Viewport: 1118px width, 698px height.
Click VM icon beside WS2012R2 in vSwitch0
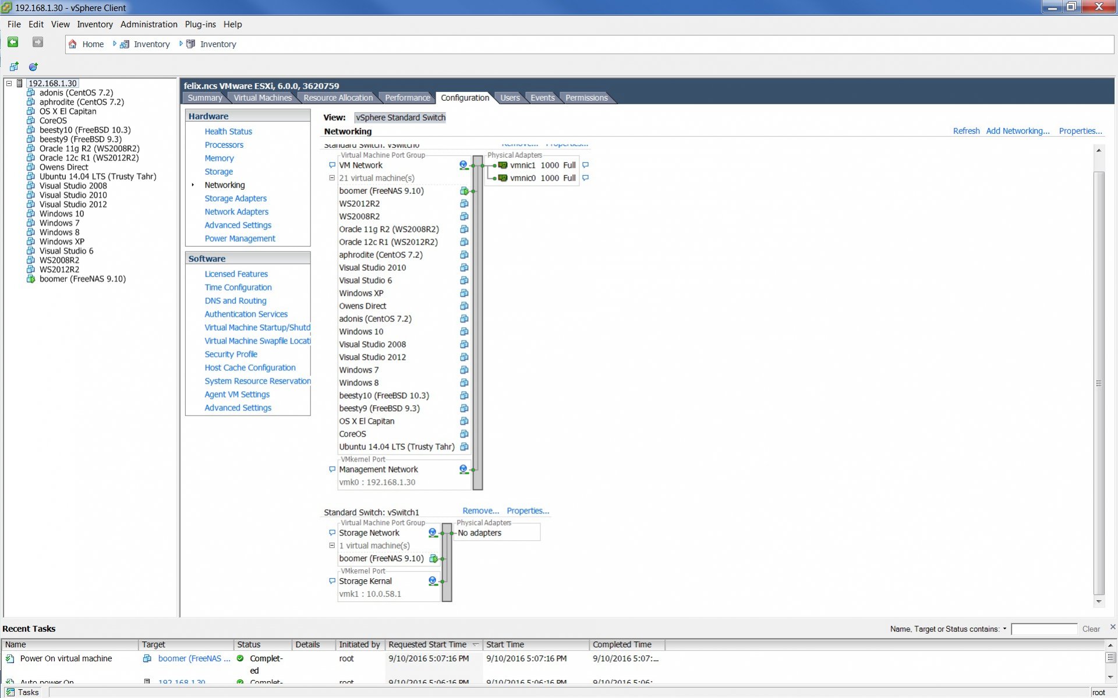tap(464, 204)
